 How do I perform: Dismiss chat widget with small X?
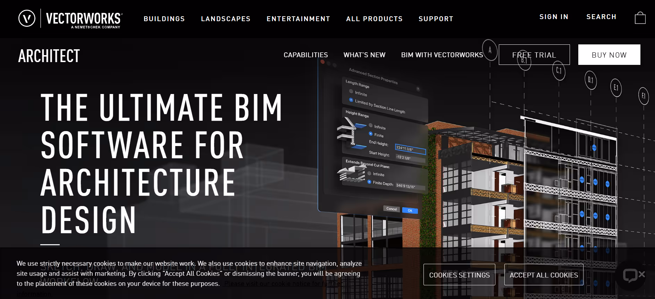pyautogui.click(x=642, y=274)
